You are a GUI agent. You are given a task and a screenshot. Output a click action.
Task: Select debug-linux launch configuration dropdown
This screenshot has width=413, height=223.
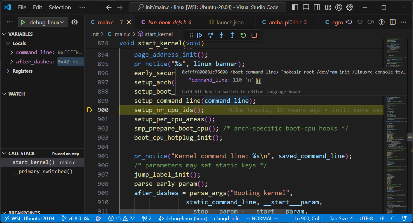point(47,22)
